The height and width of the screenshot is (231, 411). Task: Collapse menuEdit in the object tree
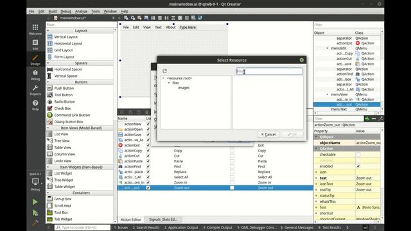328,48
